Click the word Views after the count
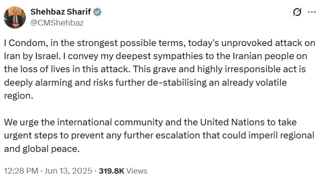This screenshot has width=322, height=180. [136, 171]
